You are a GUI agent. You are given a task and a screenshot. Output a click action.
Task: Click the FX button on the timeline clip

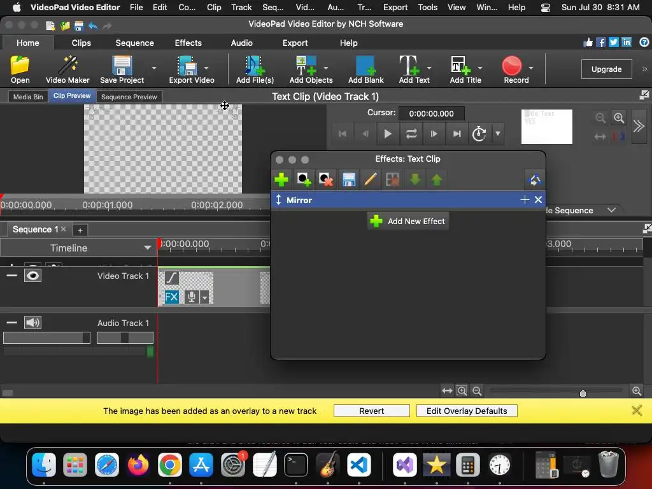tap(171, 297)
